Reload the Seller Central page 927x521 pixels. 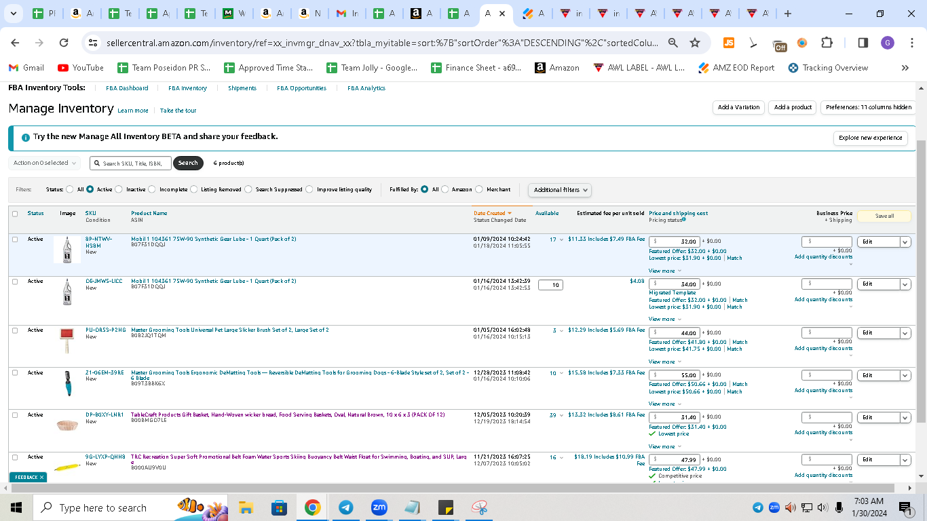coord(64,43)
